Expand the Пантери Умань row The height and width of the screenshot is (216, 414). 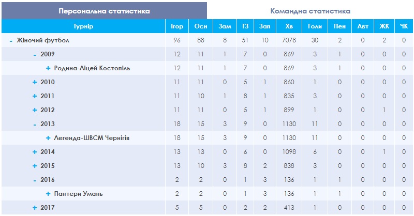pos(48,194)
